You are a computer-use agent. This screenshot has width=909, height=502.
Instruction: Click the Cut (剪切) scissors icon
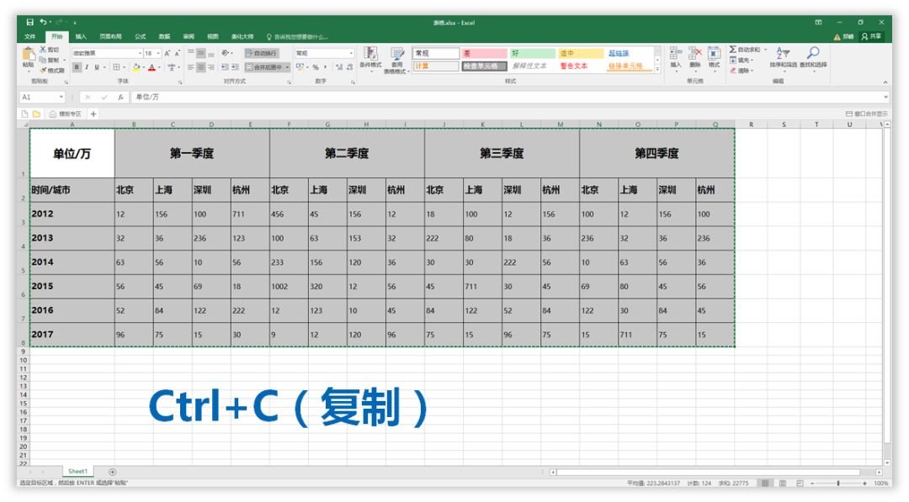(x=43, y=50)
